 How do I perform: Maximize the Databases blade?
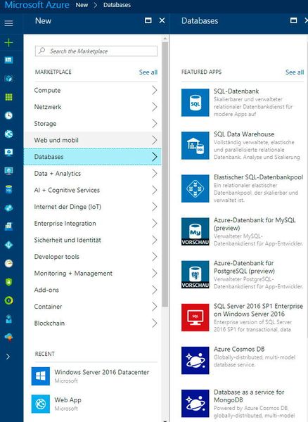pos(294,20)
